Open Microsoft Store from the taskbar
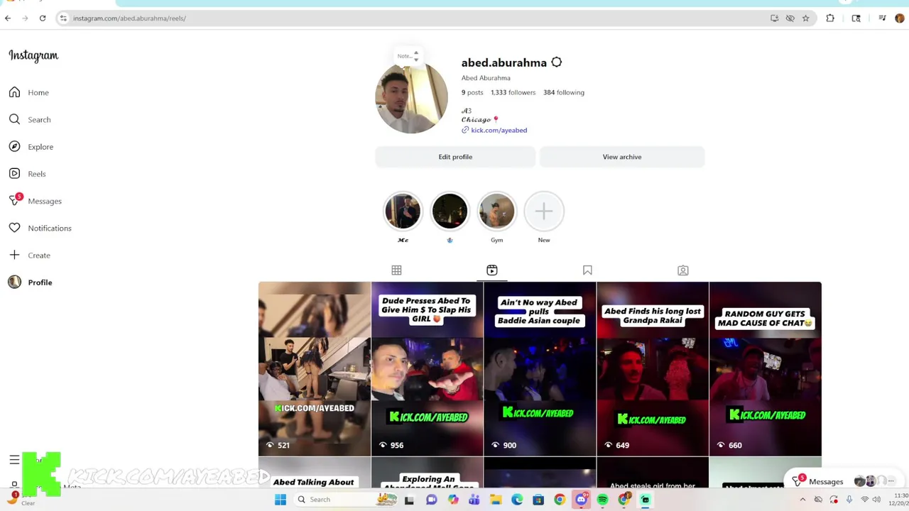 538,500
